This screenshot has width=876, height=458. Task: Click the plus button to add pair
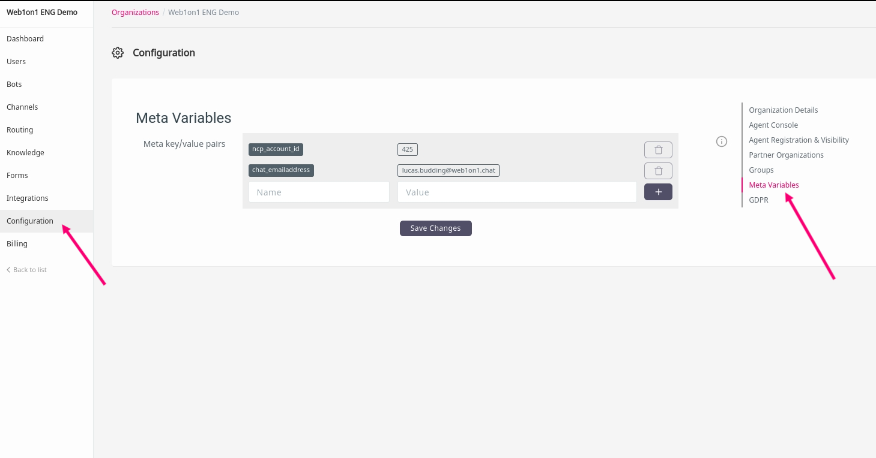click(658, 192)
